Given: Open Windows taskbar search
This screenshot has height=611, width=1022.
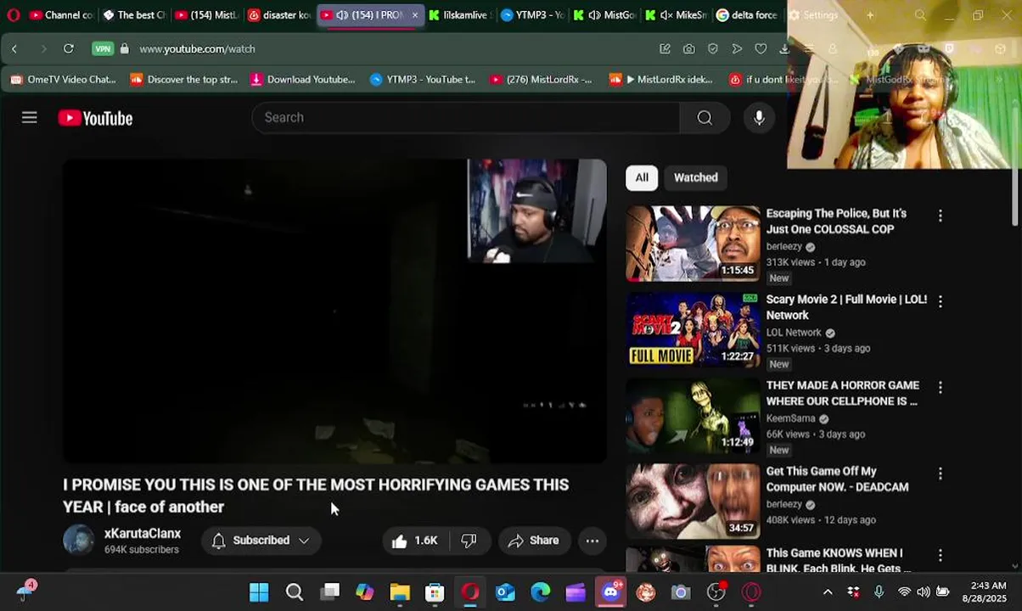Looking at the screenshot, I should [295, 592].
